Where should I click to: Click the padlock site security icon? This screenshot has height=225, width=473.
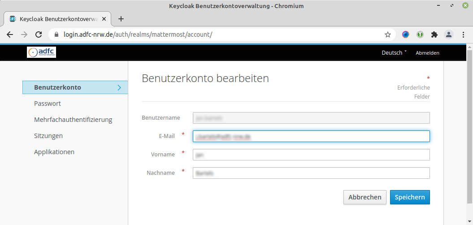[x=56, y=35]
